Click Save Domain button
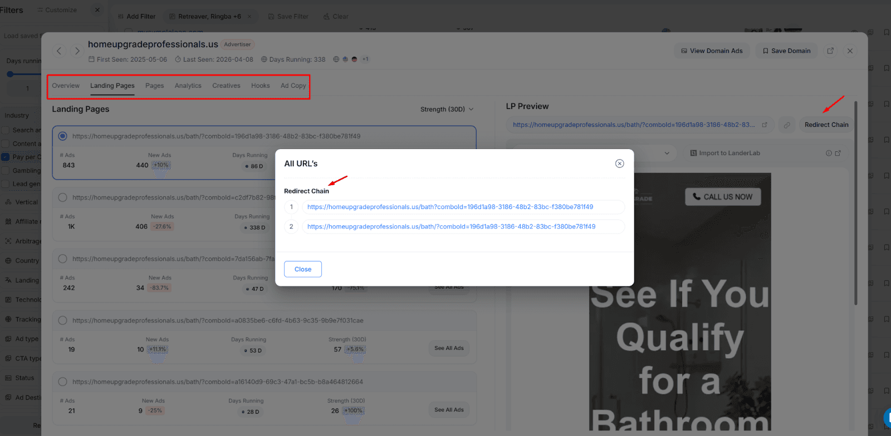 pyautogui.click(x=786, y=51)
